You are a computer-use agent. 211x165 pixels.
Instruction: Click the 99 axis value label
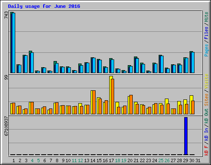(6, 78)
